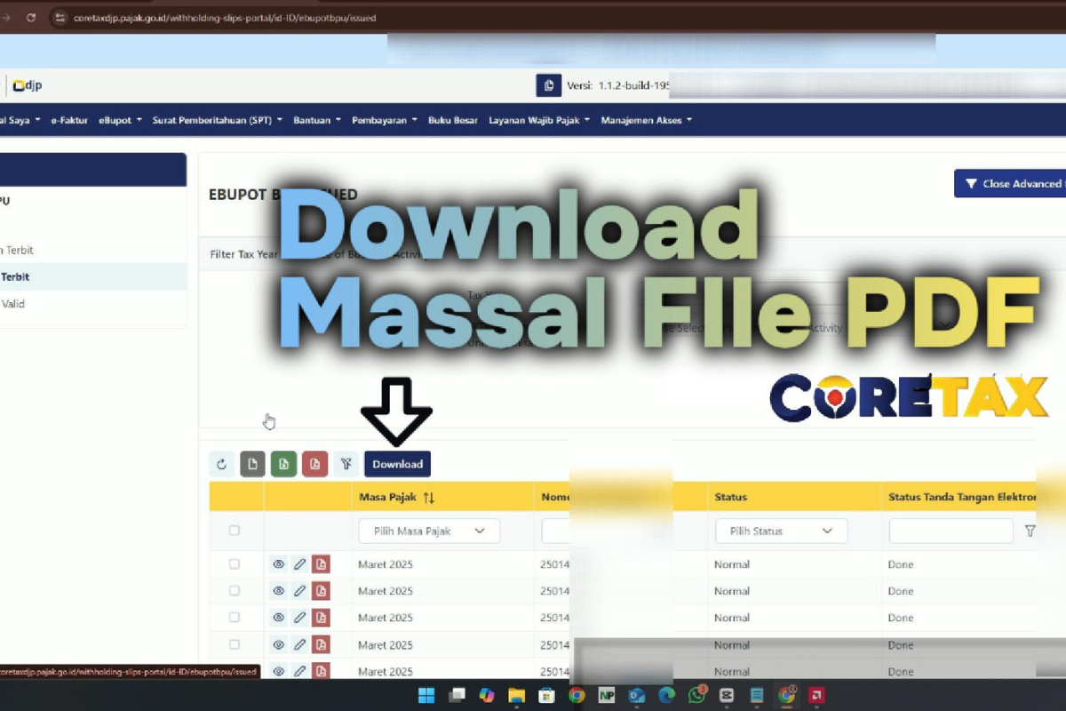Click filter icon beside Status Tanda Tangan field
Screen dimensions: 1066x711
1030,531
